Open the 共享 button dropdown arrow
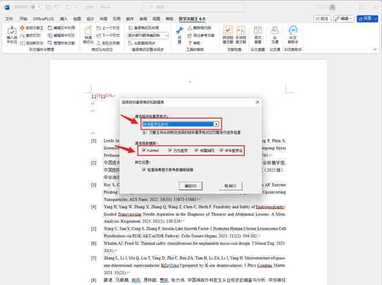 pos(376,19)
